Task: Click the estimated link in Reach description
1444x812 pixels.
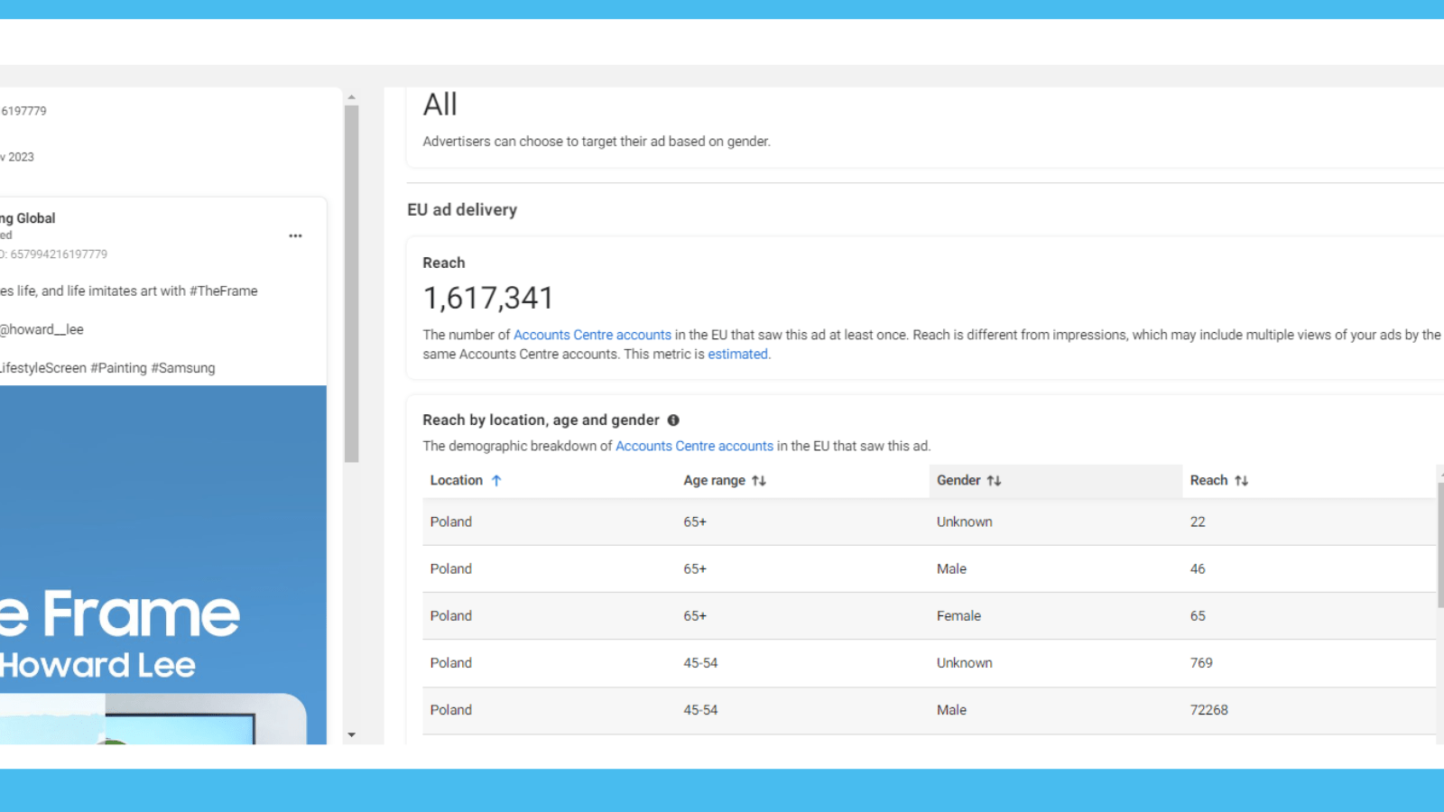Action: 737,354
